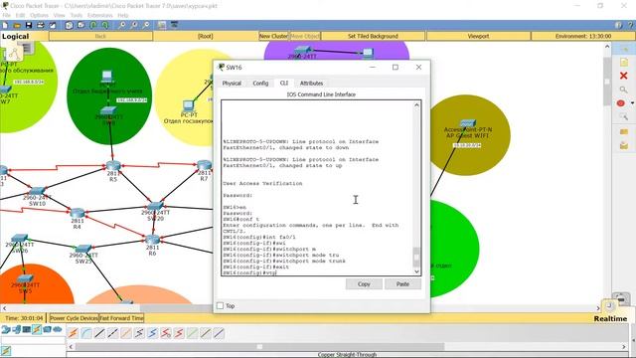Click the CLI vertical scrollbar down arrow
The image size is (636, 358).
(x=416, y=271)
